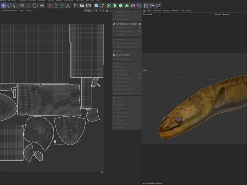Open Texture Selection menu in UV editor
247x185 pixels.
10,11
